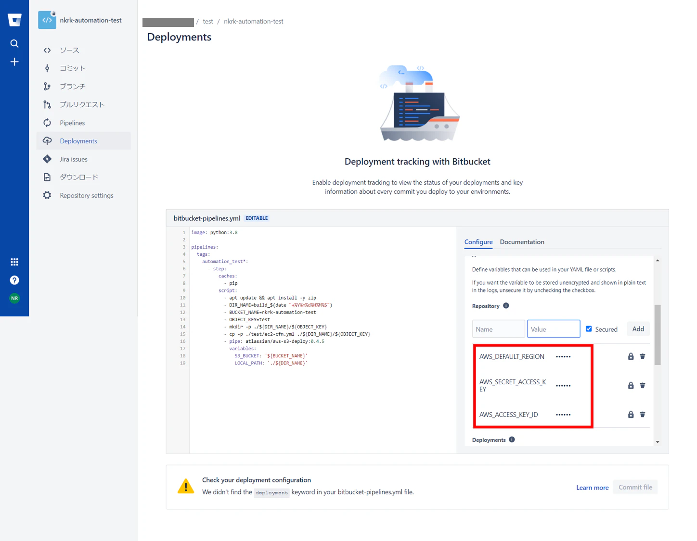Click lock icon for AWS_DEFAULT_REGION
Screen dimensions: 697x541
click(631, 356)
